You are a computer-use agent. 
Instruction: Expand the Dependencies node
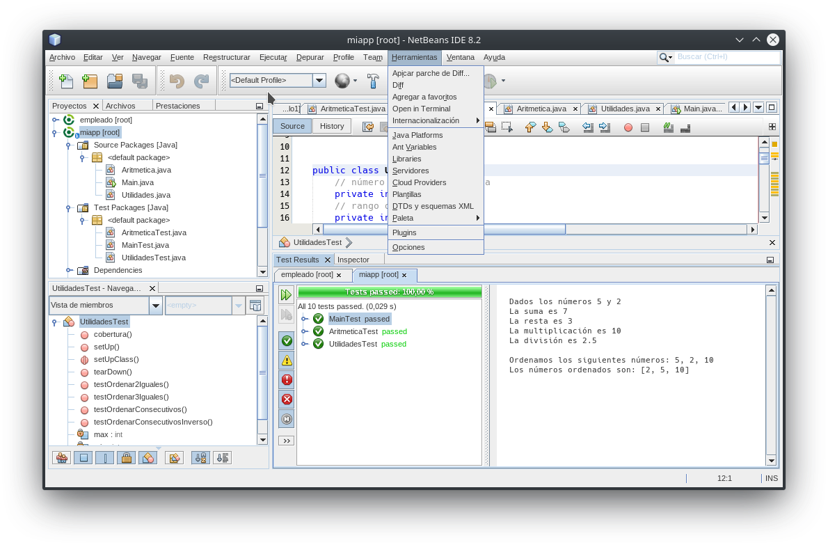point(69,270)
